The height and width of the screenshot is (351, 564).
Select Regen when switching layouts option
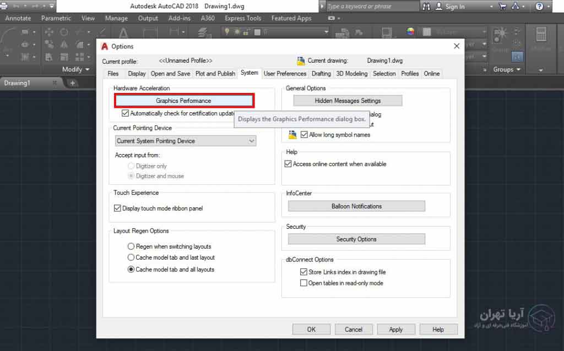(131, 246)
